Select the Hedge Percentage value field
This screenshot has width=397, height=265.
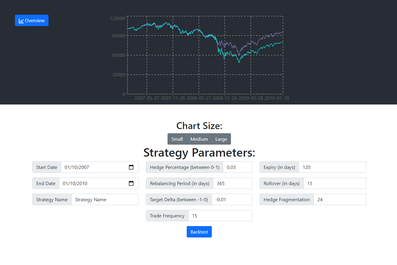[x=238, y=167]
